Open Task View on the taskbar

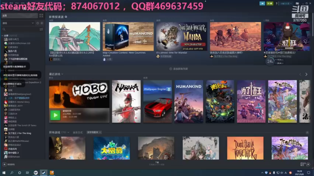pyautogui.click(x=27, y=172)
